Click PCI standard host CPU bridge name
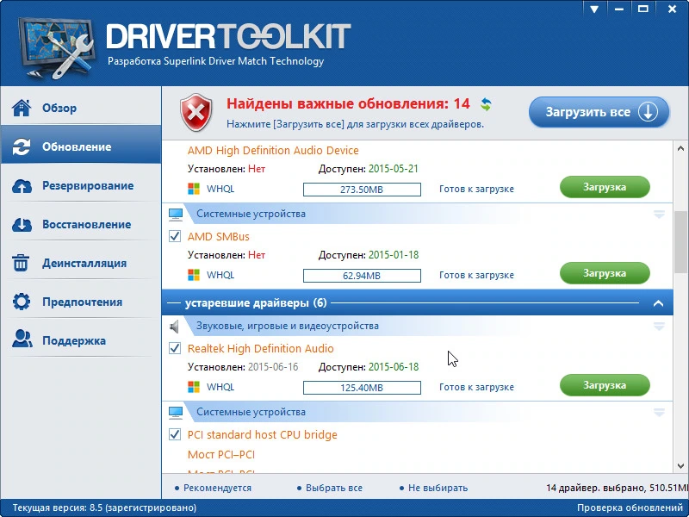Screen dimensions: 689x517 coord(263,435)
